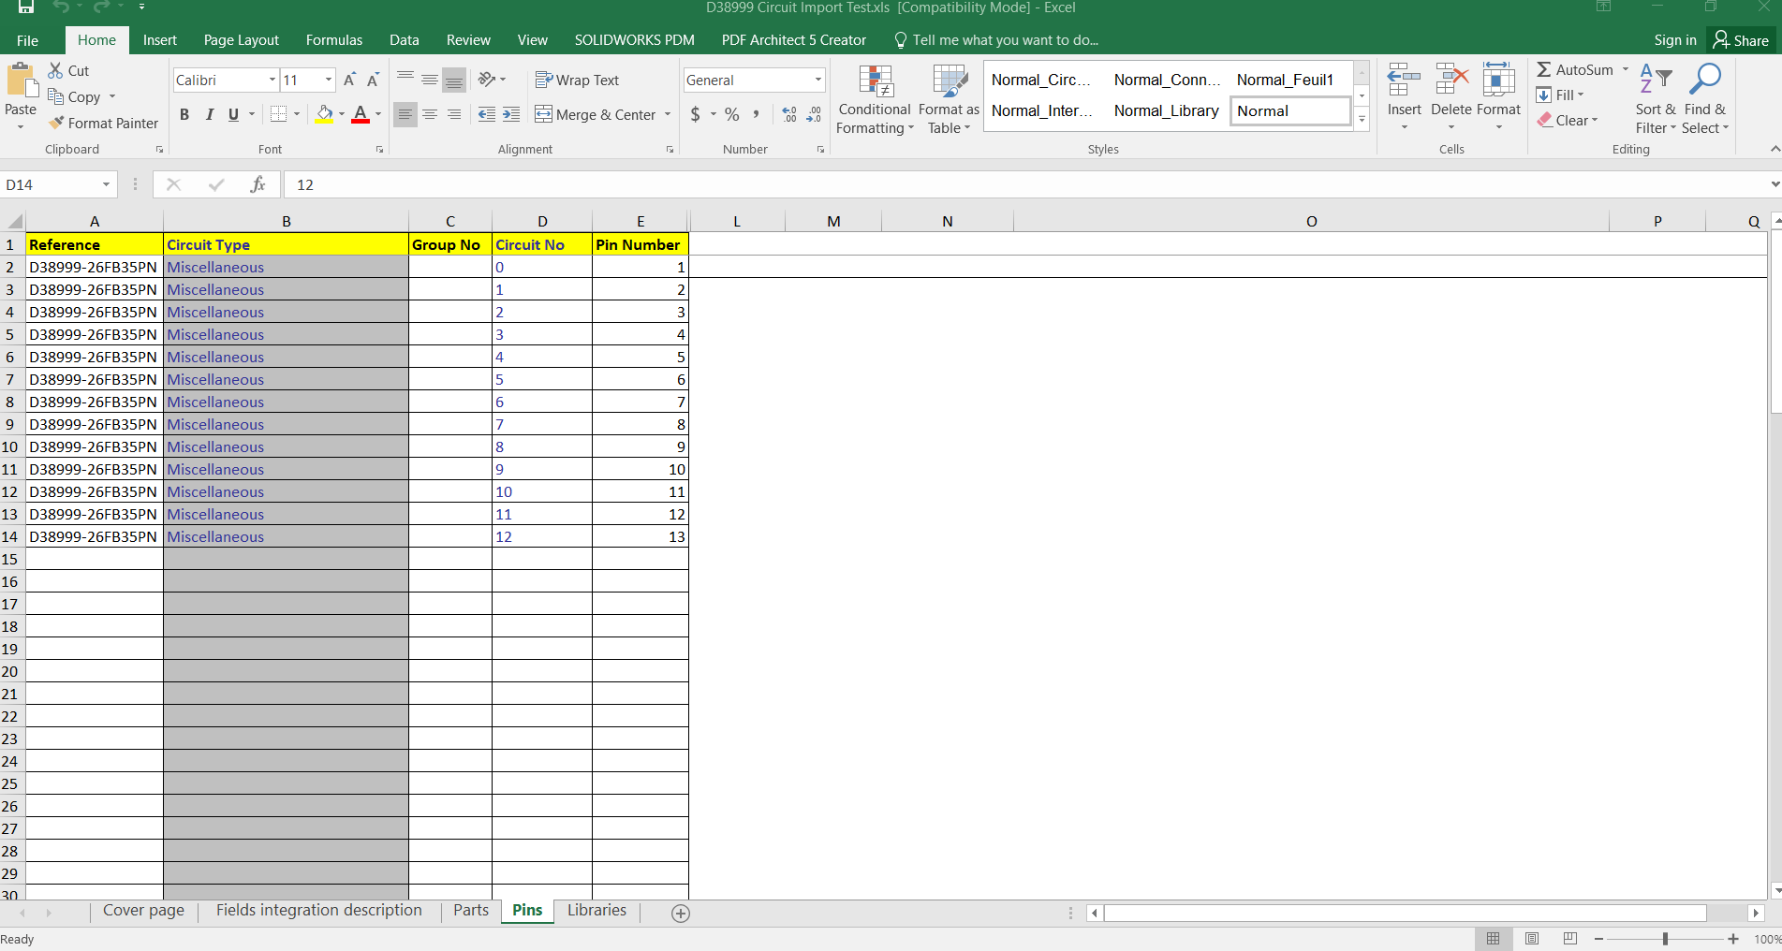
Task: Toggle Italic formatting
Action: tap(209, 114)
